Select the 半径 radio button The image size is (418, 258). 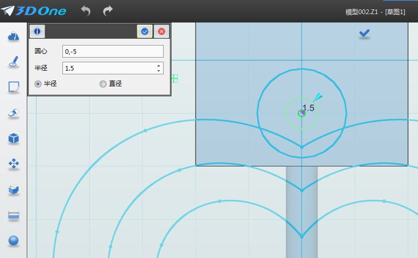[38, 84]
